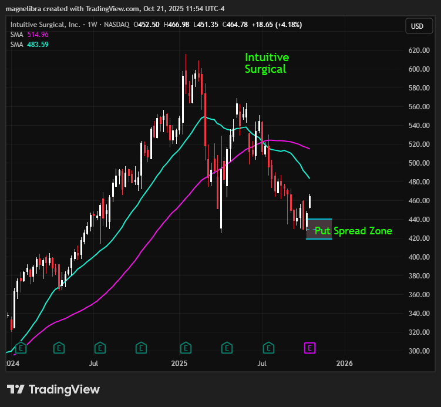Click the change value +18.65 (+4.18%)
This screenshot has width=441, height=407.
(x=277, y=25)
